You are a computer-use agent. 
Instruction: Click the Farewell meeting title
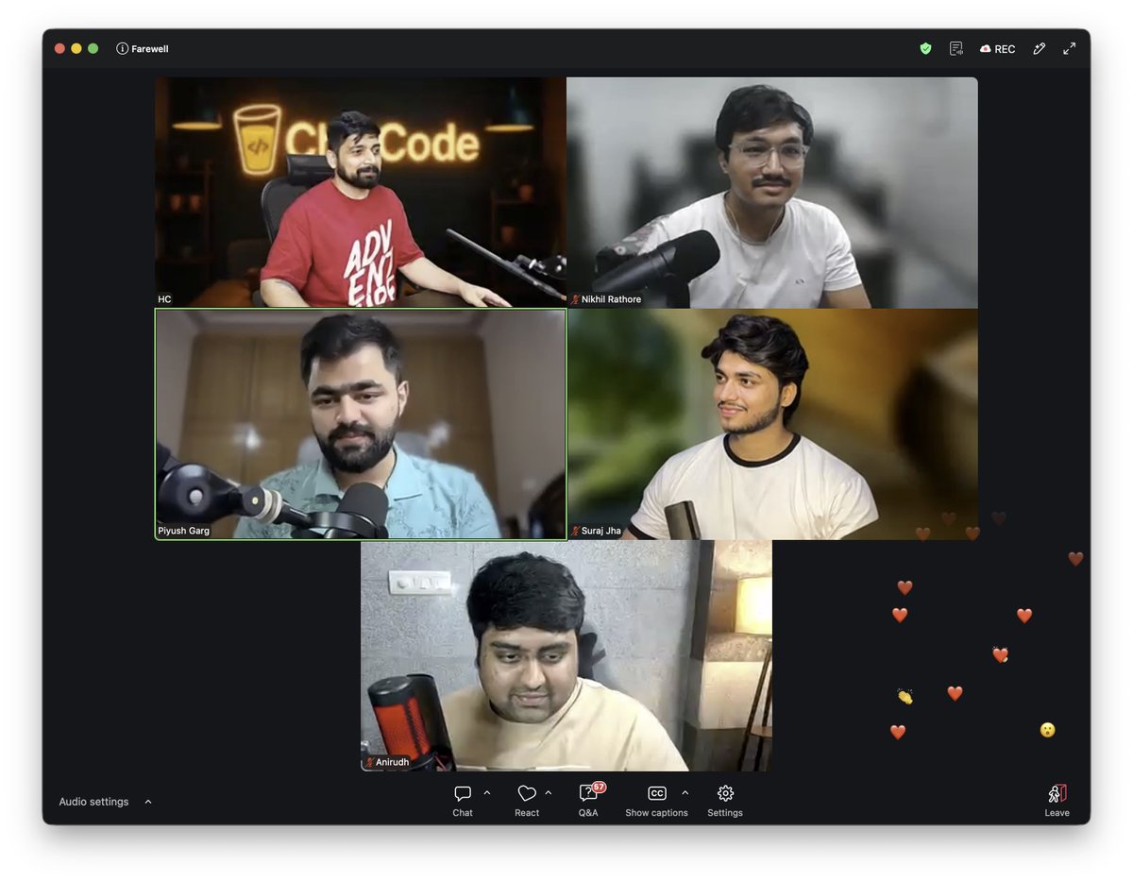click(x=150, y=49)
